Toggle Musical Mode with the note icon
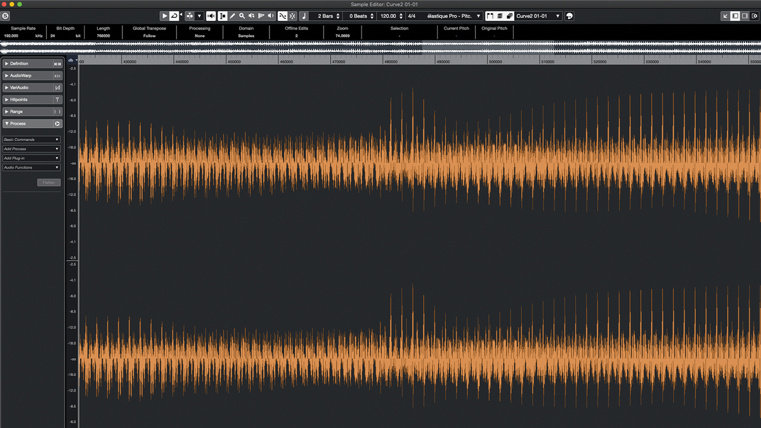The width and height of the screenshot is (761, 428). pos(302,16)
